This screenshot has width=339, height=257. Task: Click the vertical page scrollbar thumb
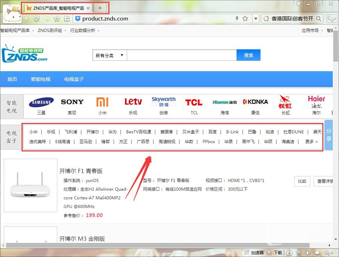(336, 45)
